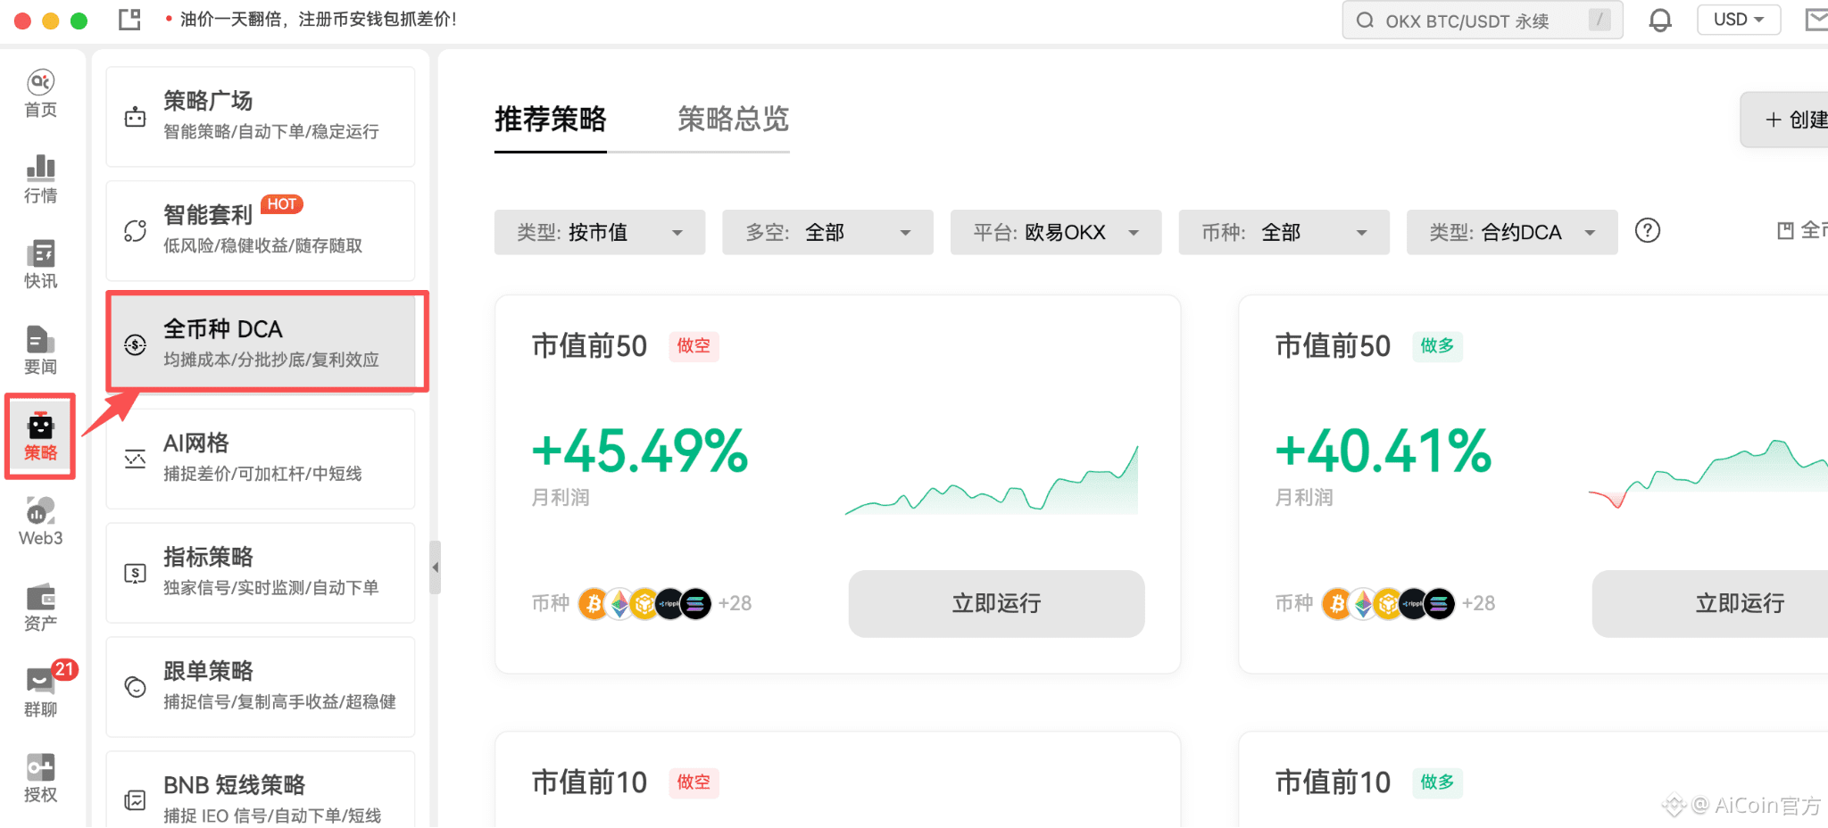
Task: Select the 行情 sidebar icon
Action: [39, 178]
